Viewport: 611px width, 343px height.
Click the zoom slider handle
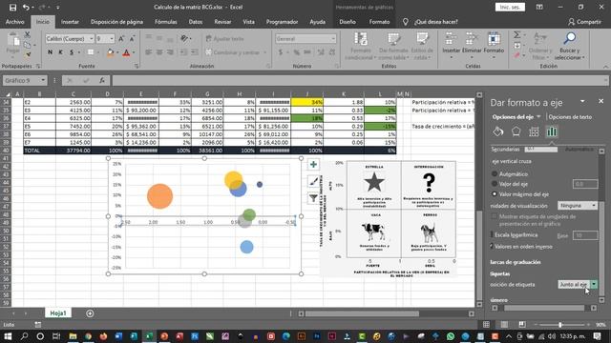pyautogui.click(x=560, y=324)
